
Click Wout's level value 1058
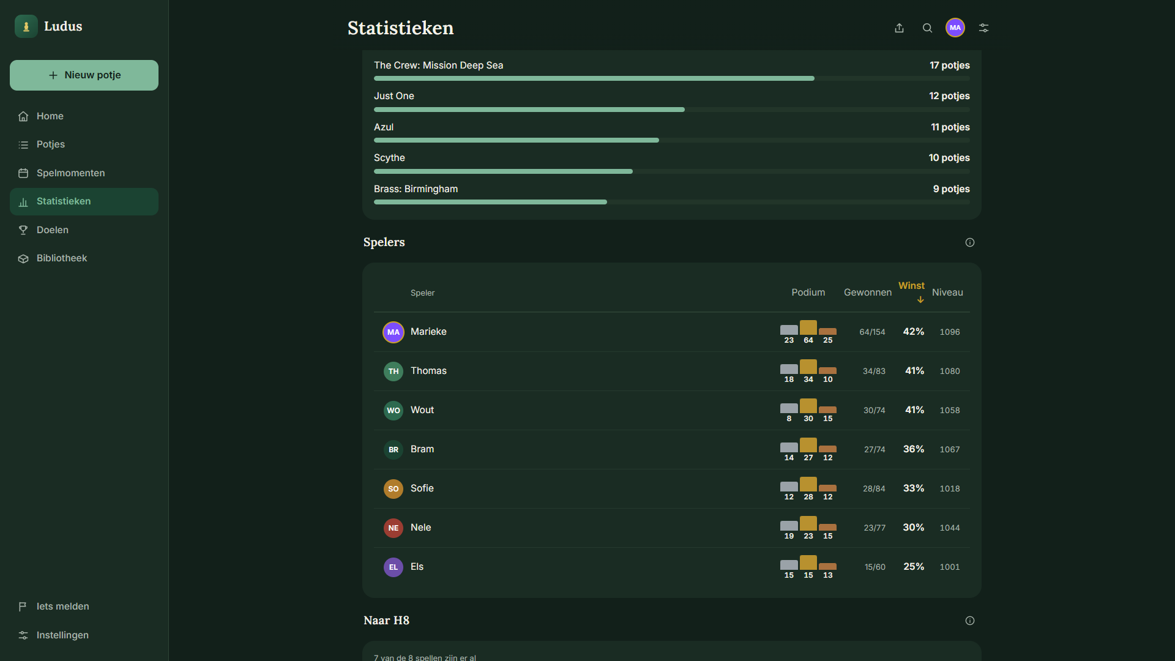coord(950,411)
